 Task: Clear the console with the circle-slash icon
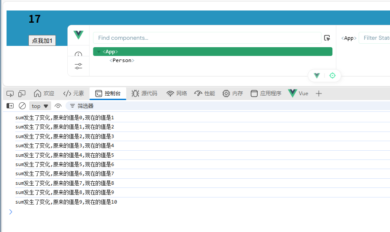pyautogui.click(x=22, y=106)
